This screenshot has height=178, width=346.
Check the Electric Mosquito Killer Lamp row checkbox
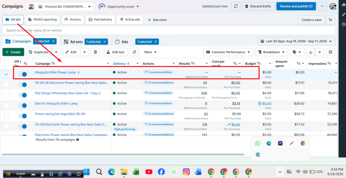pos(6,105)
